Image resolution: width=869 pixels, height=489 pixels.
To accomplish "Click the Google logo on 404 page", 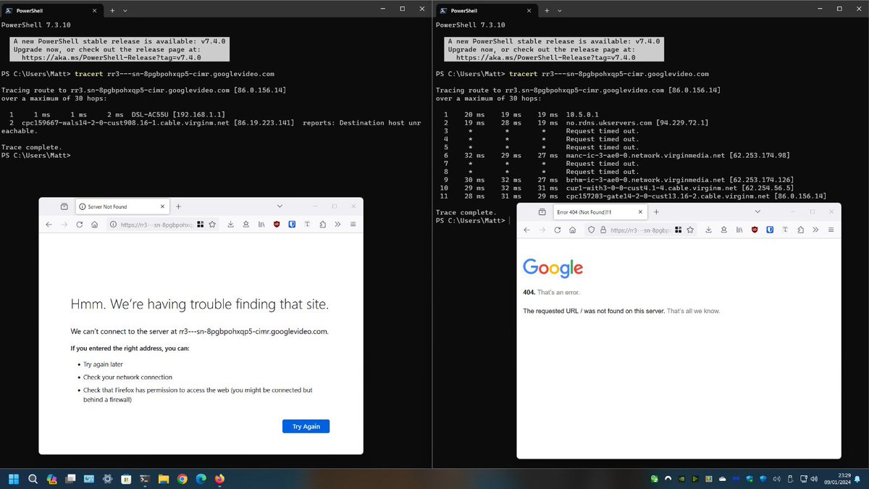I will pyautogui.click(x=553, y=268).
